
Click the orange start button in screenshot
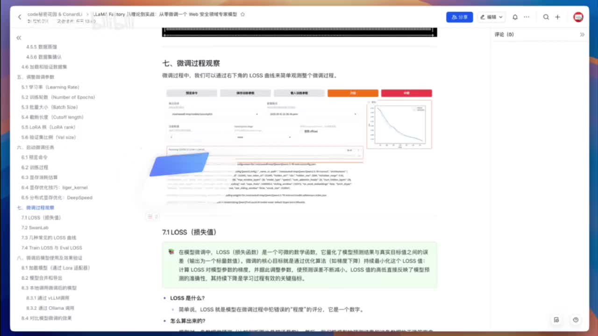tap(353, 93)
